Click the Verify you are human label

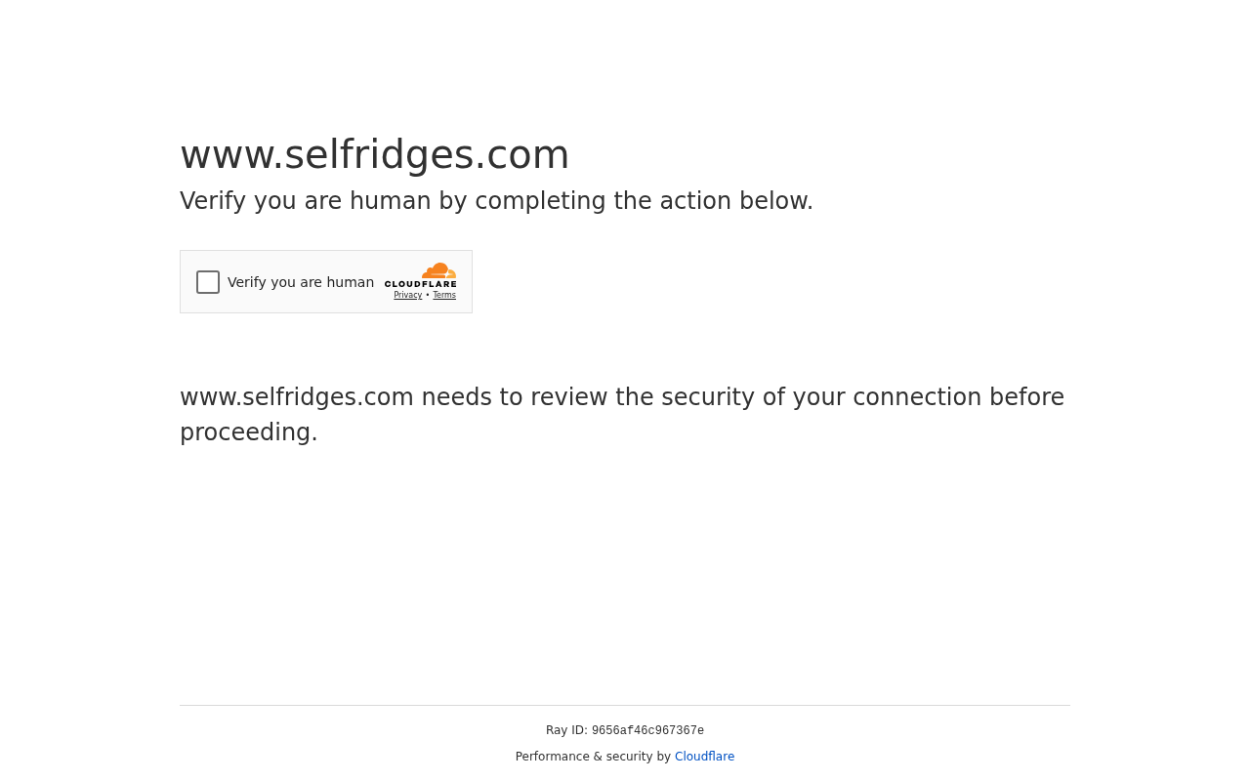point(301,282)
